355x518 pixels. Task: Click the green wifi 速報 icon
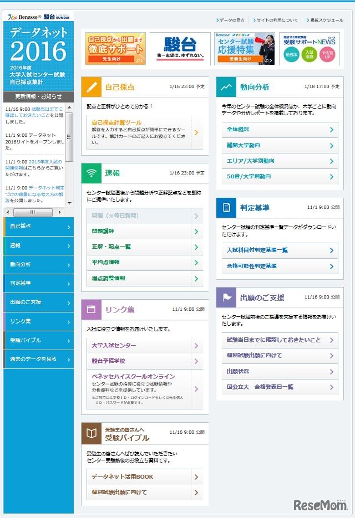92,173
